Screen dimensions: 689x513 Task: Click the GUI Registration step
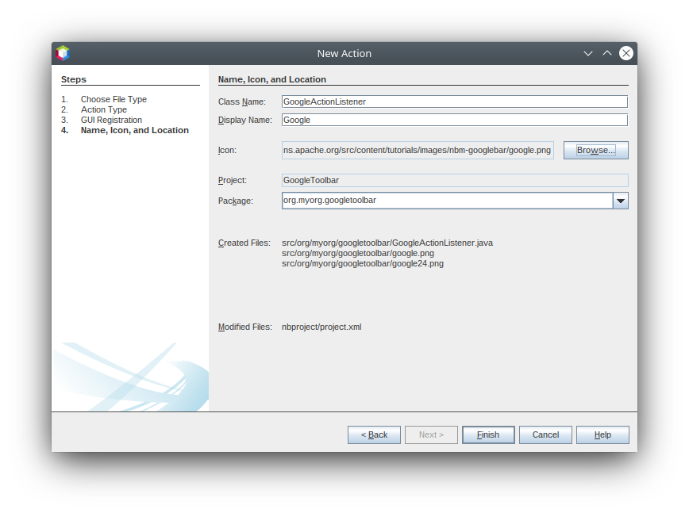[111, 120]
